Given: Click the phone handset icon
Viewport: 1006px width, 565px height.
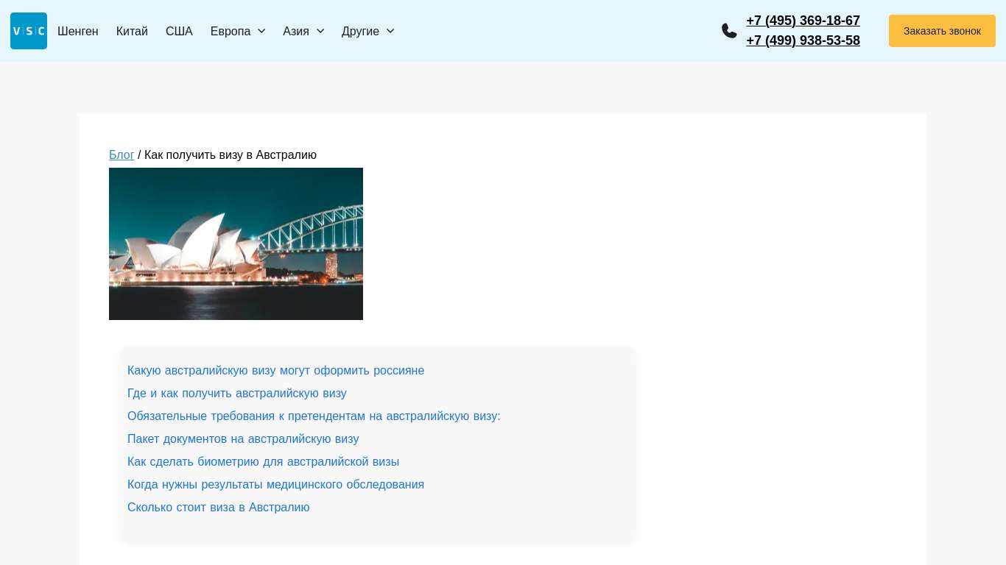Looking at the screenshot, I should (x=729, y=31).
